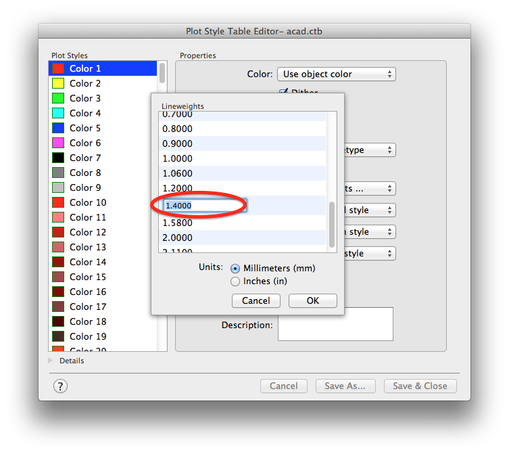
Task: Select the Color 14 plot style
Action: click(100, 263)
